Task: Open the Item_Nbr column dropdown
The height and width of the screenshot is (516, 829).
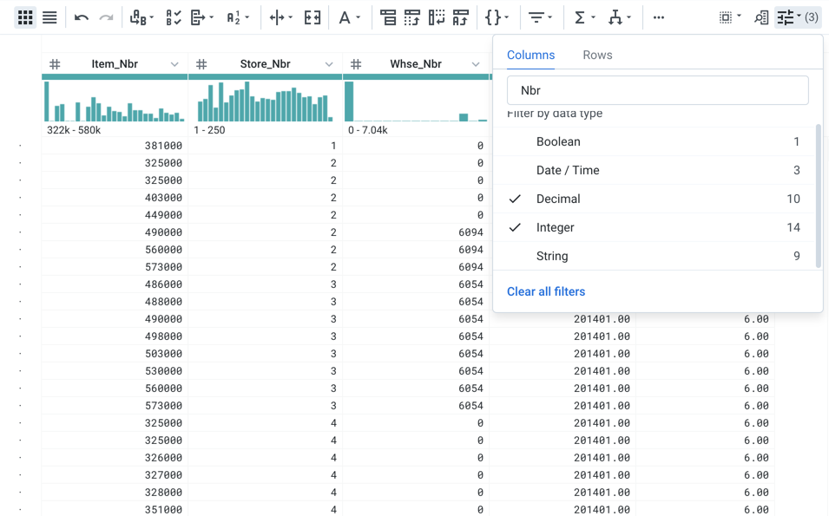Action: 174,63
